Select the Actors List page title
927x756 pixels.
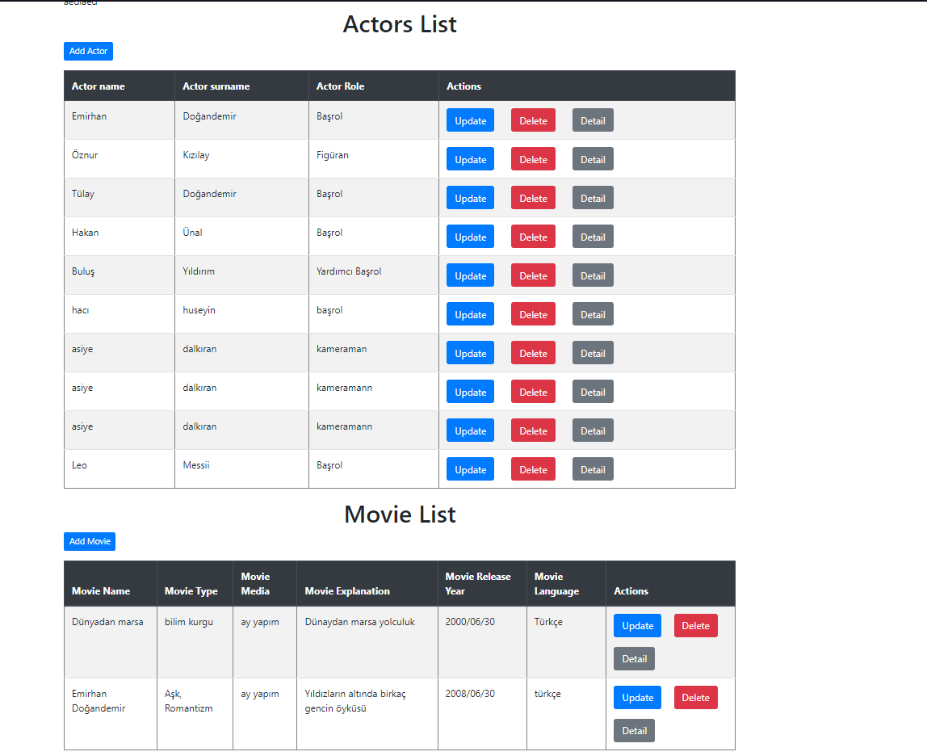(400, 24)
